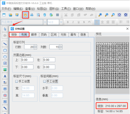The image size is (130, 114).
Task: Select the text tool letter A
Action: (x=5, y=76)
